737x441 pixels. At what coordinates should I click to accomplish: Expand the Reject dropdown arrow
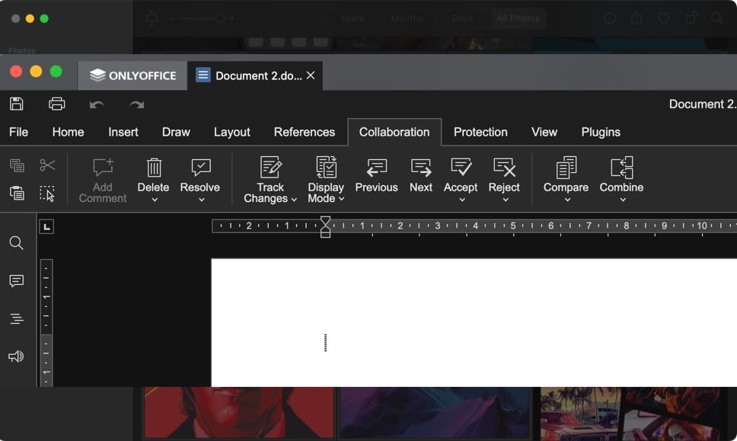click(506, 200)
